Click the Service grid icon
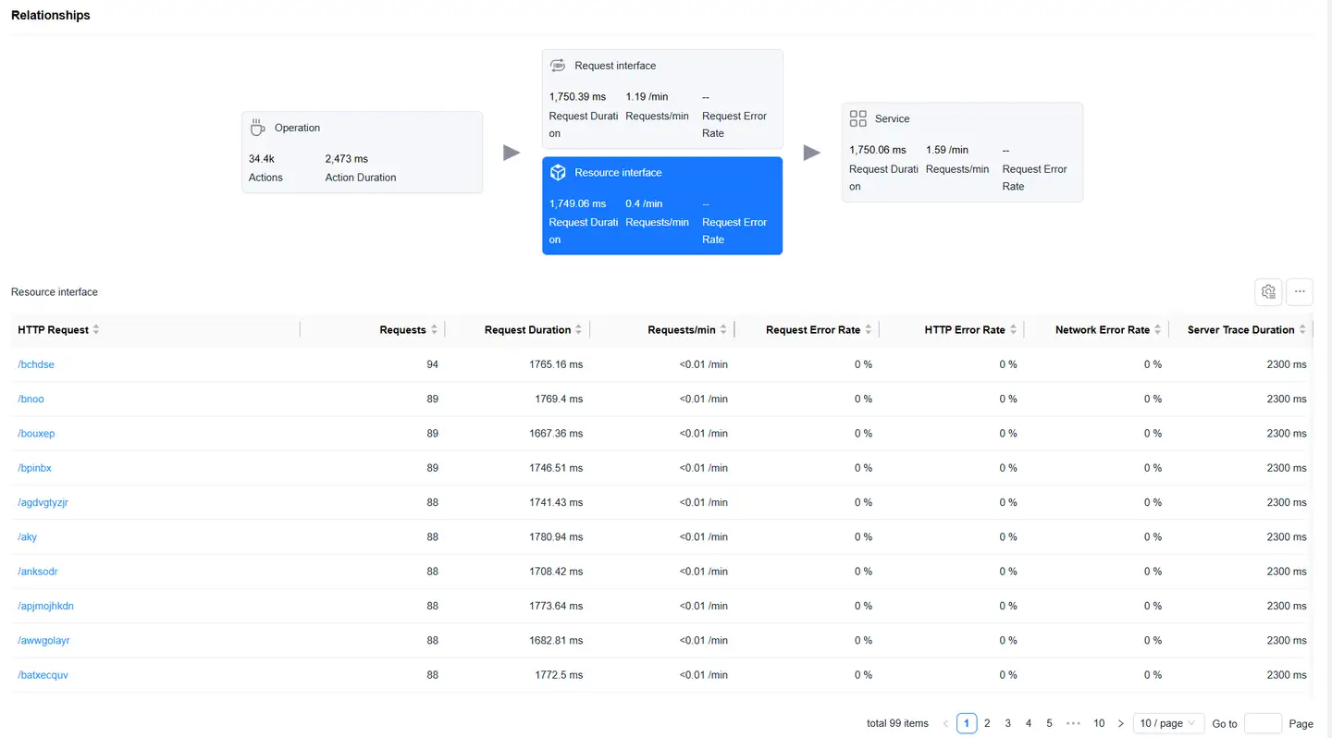 857,118
